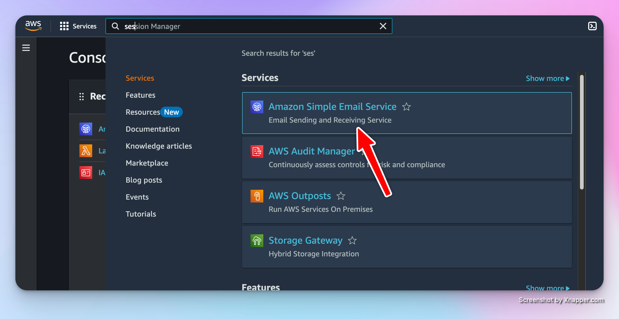Open the CloudShell terminal icon
The height and width of the screenshot is (319, 619).
point(592,26)
